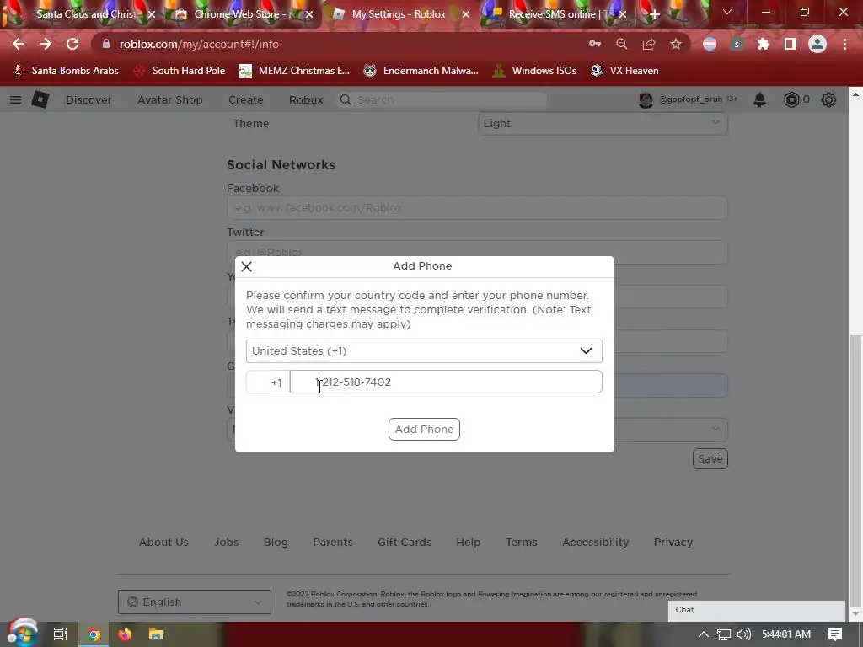Open a new browser tab
The width and height of the screenshot is (863, 647).
[x=654, y=14]
